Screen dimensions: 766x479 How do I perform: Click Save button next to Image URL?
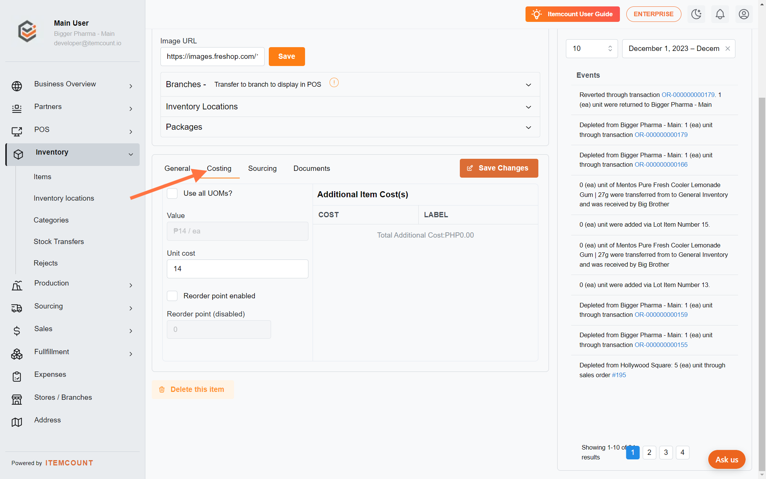[x=287, y=57]
